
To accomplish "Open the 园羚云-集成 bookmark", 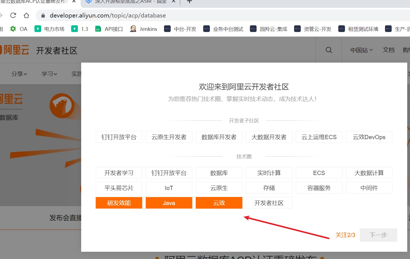I will [x=269, y=29].
